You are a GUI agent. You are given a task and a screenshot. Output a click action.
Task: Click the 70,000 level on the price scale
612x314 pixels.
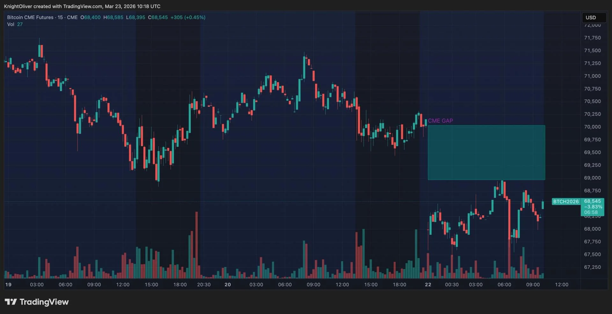coord(592,127)
